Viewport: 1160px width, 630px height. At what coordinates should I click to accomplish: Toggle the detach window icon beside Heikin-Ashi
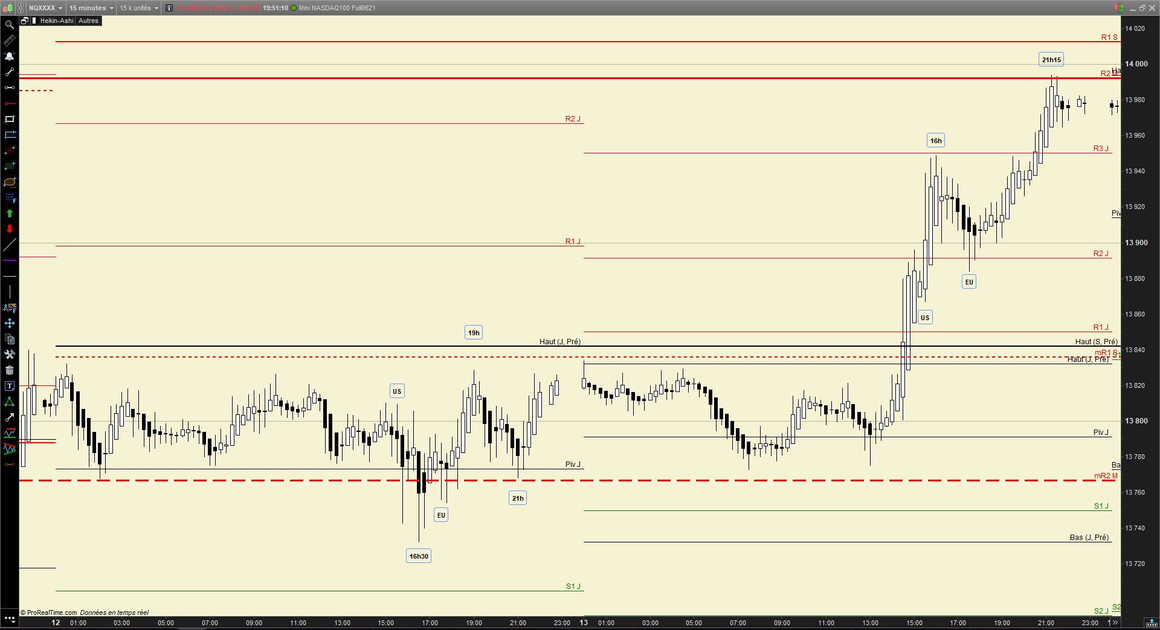25,21
